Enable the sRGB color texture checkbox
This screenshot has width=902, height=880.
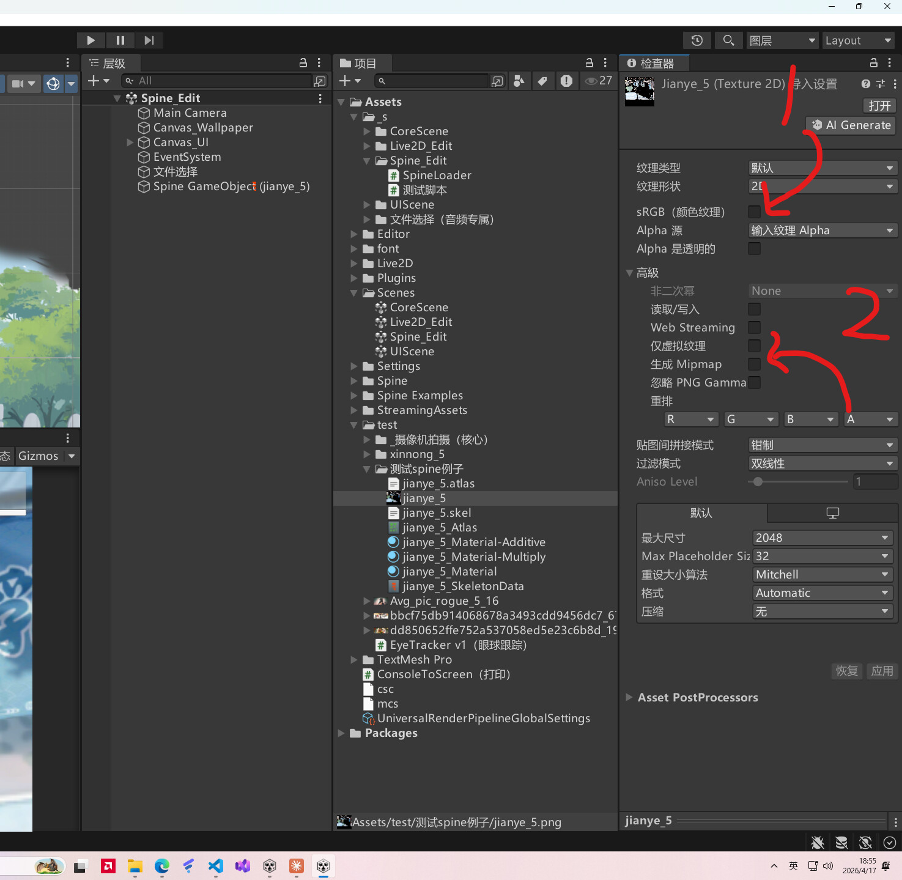[754, 212]
